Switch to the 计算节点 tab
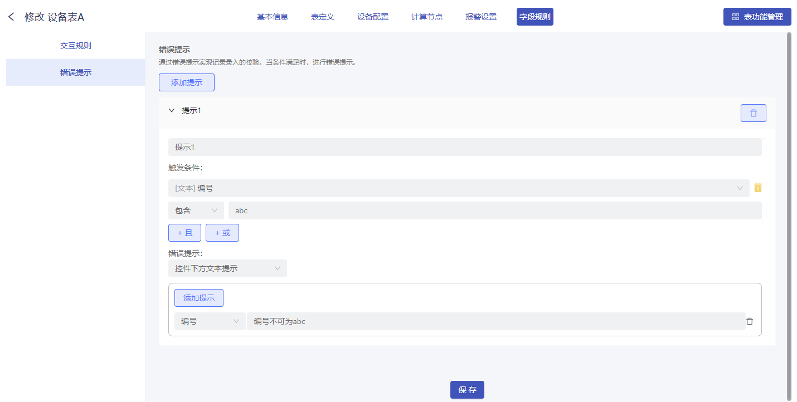Image resolution: width=797 pixels, height=402 pixels. (x=427, y=17)
